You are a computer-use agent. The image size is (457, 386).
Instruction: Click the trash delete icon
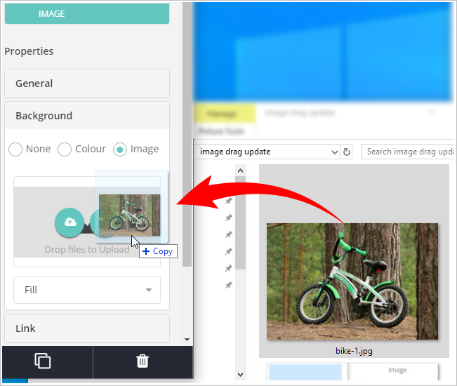143,361
